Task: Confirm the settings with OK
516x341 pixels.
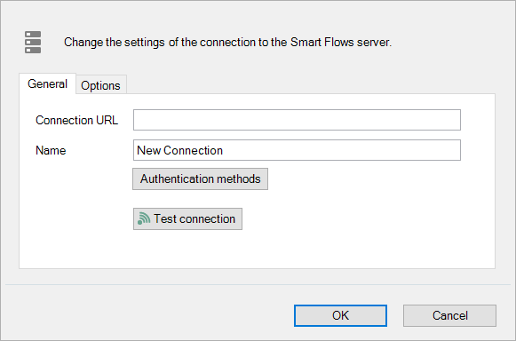Action: pyautogui.click(x=340, y=315)
